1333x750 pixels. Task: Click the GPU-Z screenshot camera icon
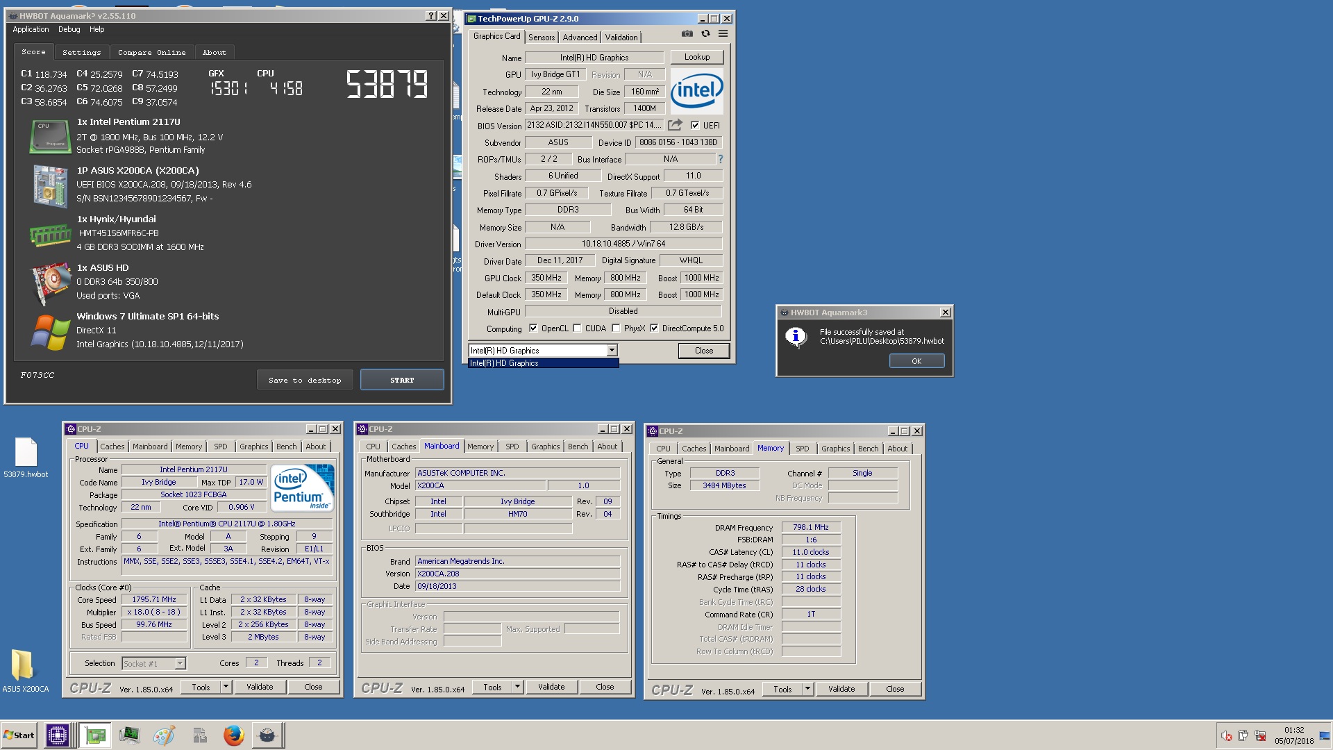point(687,34)
